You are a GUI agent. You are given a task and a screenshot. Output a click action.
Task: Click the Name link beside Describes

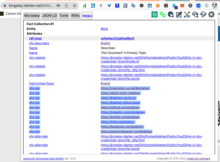pyautogui.click(x=33, y=48)
